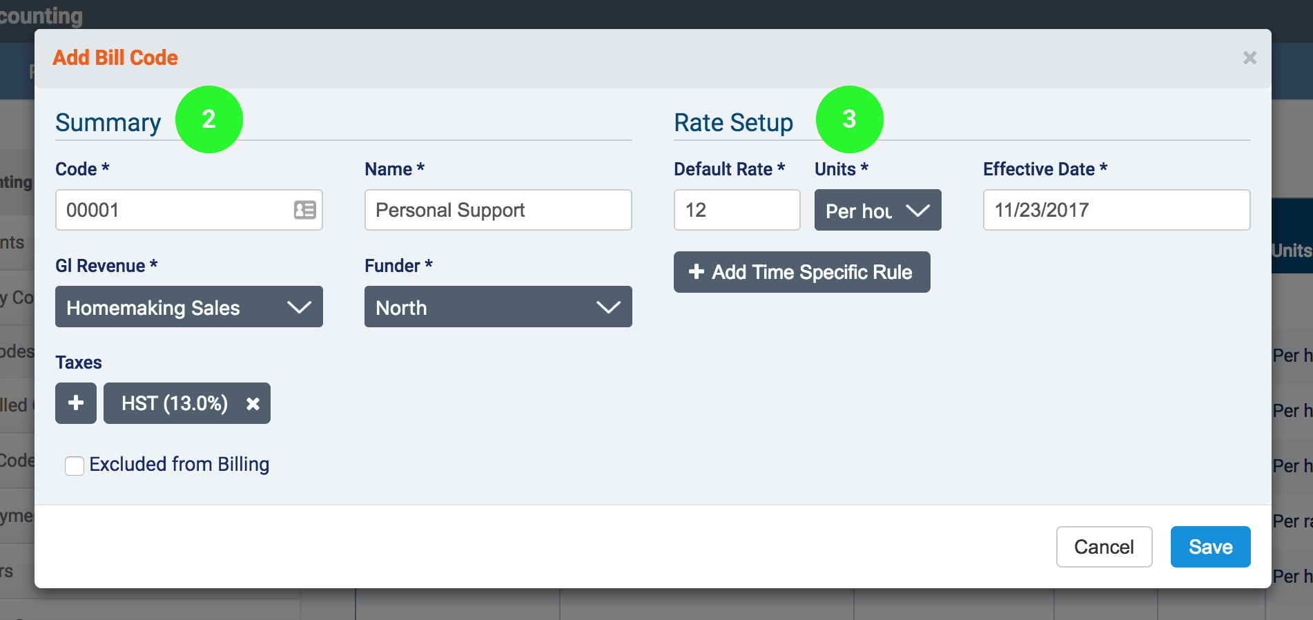The height and width of the screenshot is (620, 1313).
Task: Remove the HST (13.0%) tax tag
Action: pos(253,404)
